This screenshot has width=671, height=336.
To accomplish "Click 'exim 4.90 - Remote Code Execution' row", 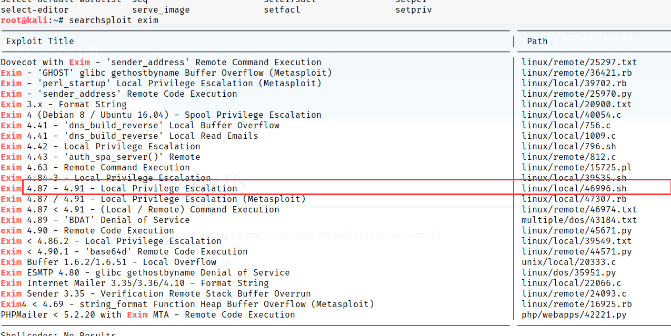I will tap(87, 230).
